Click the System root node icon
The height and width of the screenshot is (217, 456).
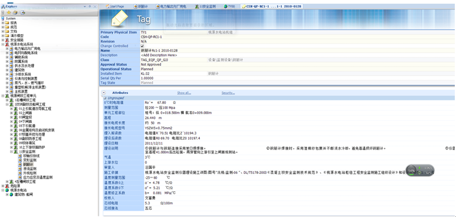[x=3, y=19]
